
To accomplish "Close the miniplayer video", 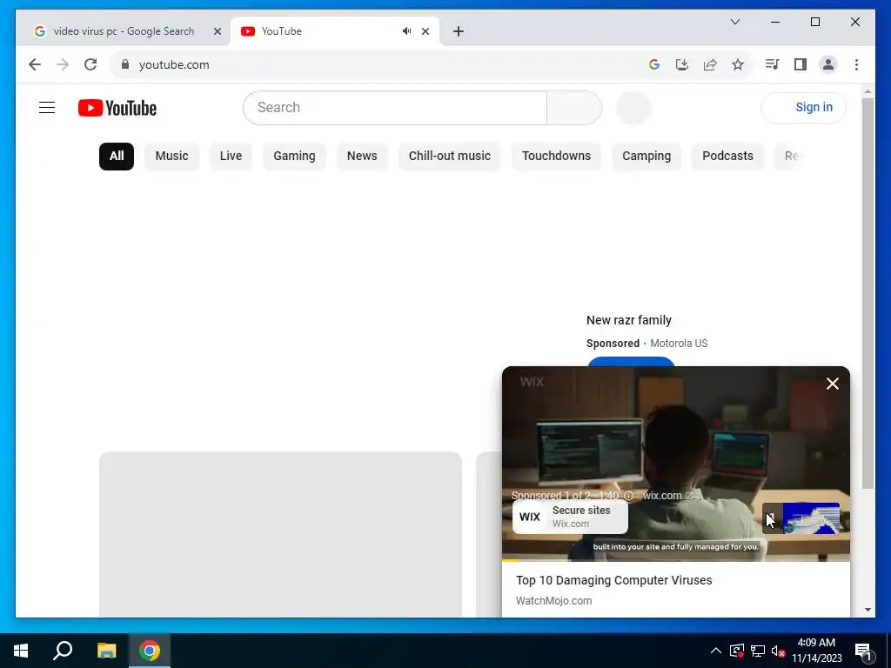I will 833,384.
